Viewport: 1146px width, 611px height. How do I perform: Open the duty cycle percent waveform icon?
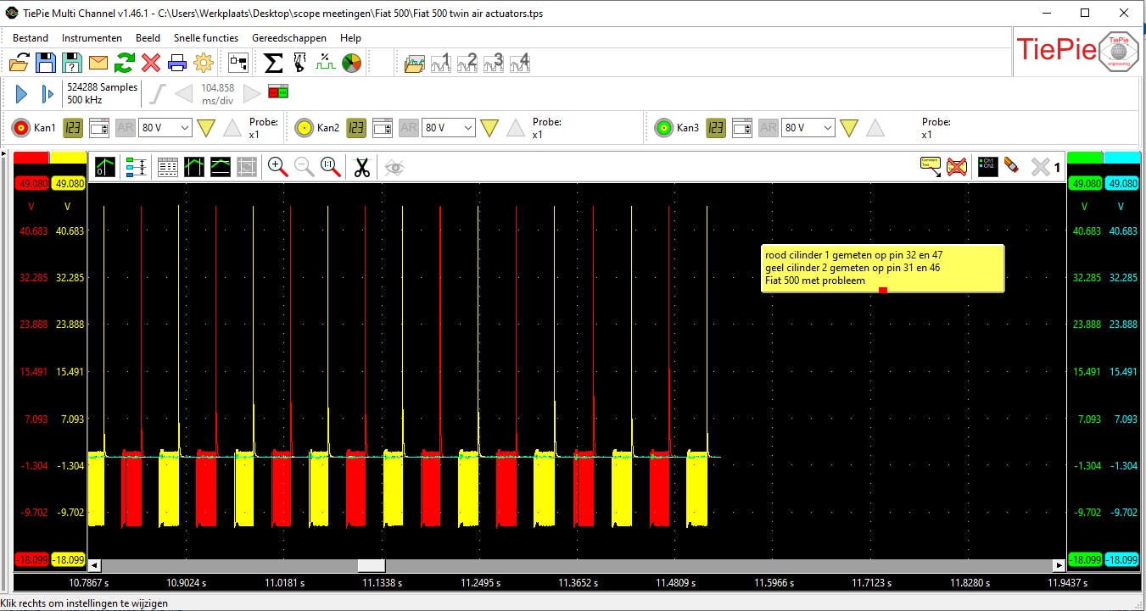coord(325,63)
